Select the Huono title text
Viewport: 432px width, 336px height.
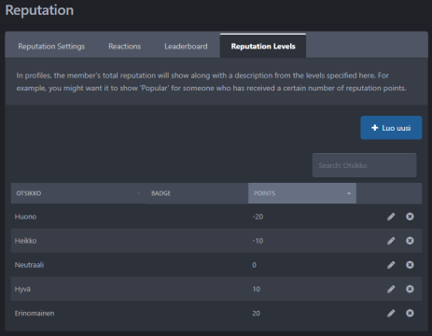[x=25, y=217]
